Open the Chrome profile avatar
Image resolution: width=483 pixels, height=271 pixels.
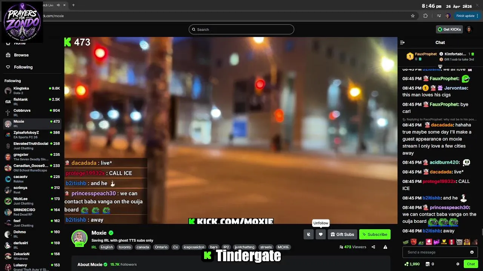[448, 16]
